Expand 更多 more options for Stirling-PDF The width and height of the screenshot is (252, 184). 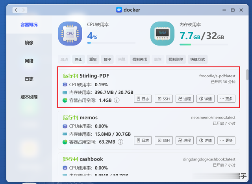pyautogui.click(x=226, y=99)
